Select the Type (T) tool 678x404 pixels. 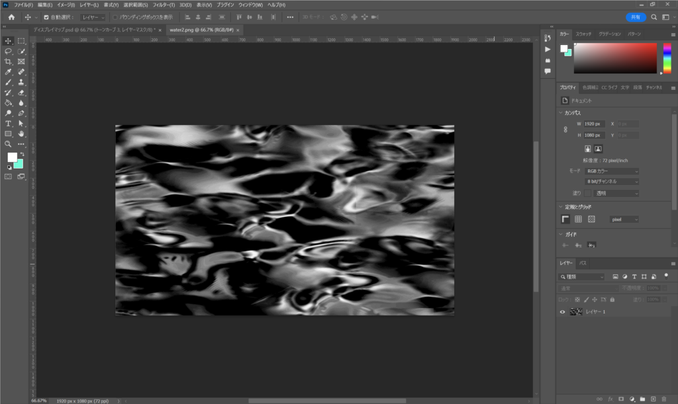pyautogui.click(x=9, y=124)
